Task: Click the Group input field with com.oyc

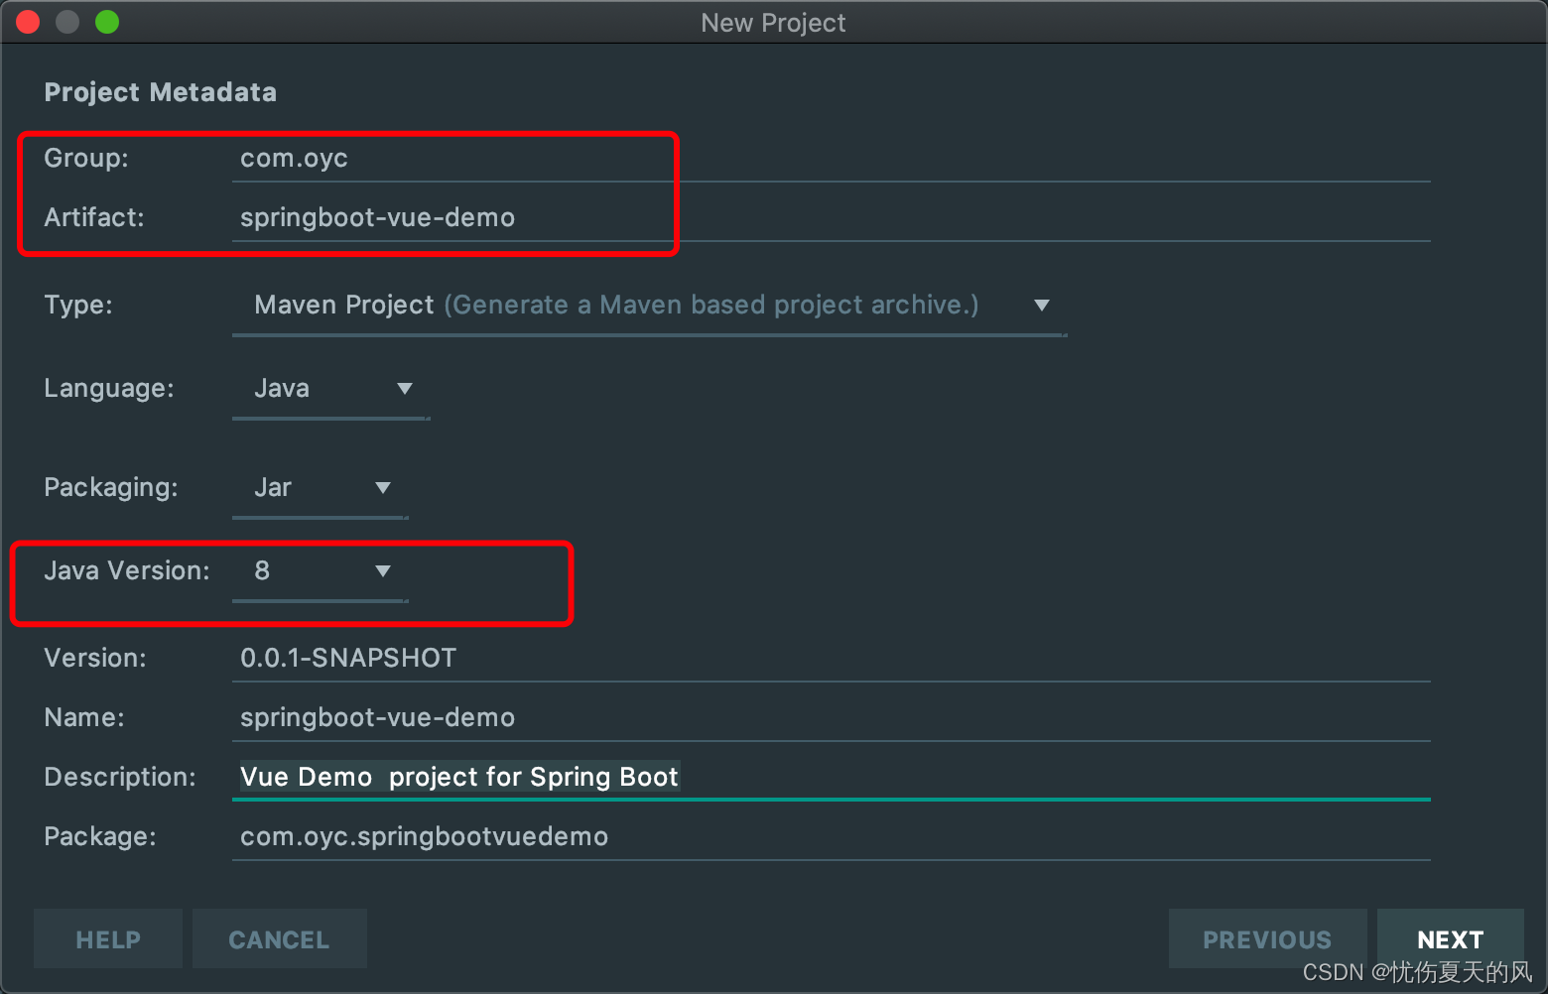Action: coord(831,159)
